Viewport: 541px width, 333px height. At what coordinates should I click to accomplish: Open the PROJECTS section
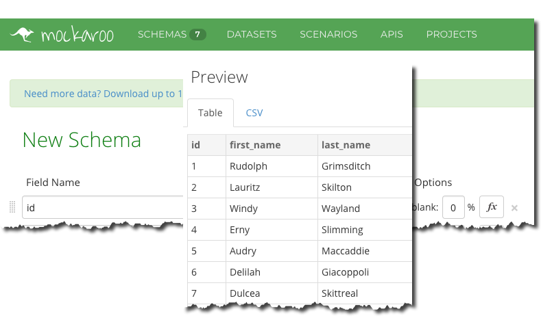tap(451, 34)
